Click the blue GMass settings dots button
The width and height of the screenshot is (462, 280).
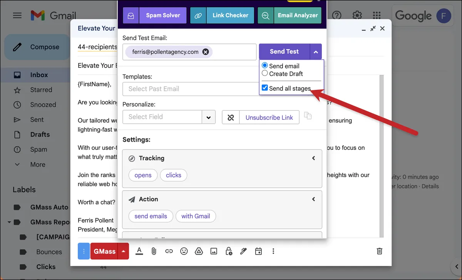coord(84,251)
